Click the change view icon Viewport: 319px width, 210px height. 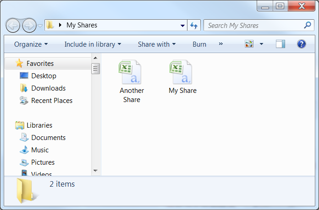(x=249, y=44)
